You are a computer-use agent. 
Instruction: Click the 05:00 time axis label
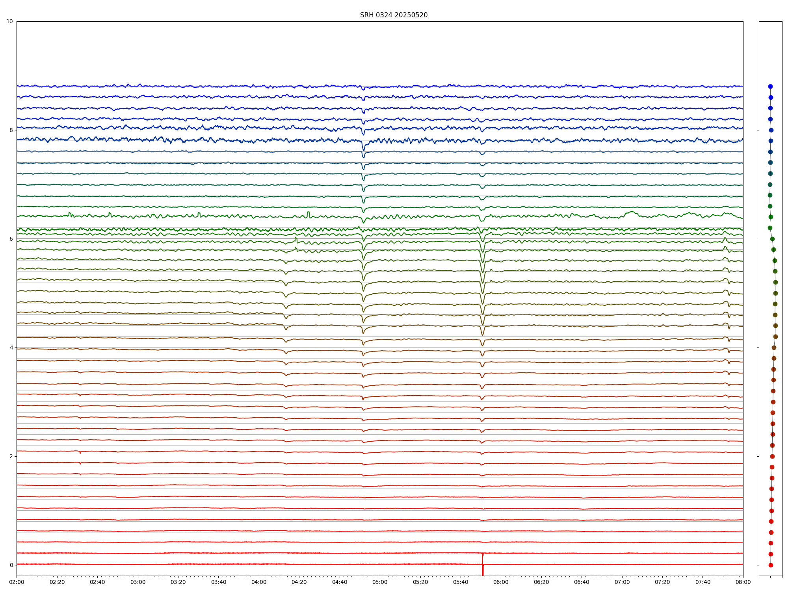[380, 582]
